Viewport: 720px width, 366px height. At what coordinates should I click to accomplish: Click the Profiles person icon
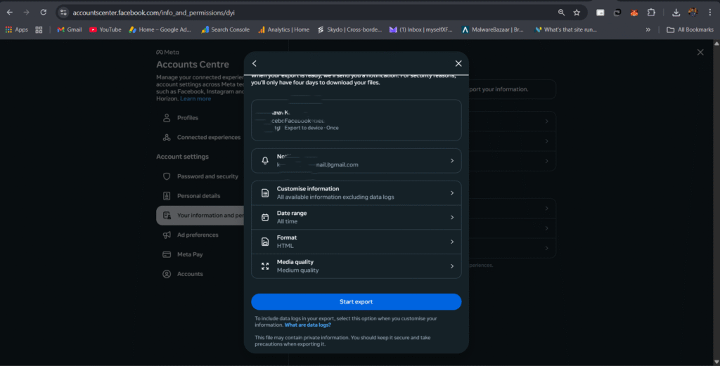[167, 118]
